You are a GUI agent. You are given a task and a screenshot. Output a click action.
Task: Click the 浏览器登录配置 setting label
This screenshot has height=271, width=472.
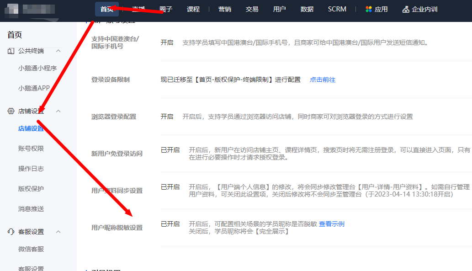[x=114, y=117]
